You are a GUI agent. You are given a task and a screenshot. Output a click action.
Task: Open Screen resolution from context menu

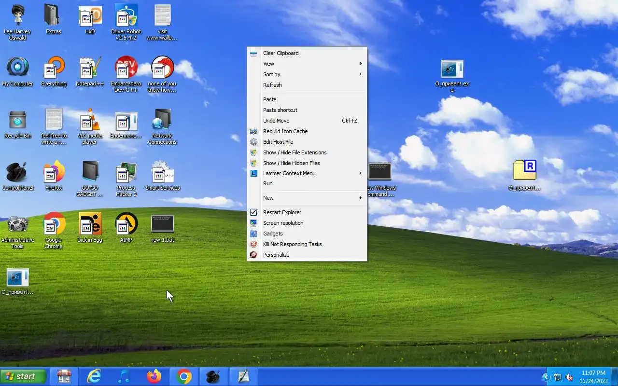click(307, 223)
